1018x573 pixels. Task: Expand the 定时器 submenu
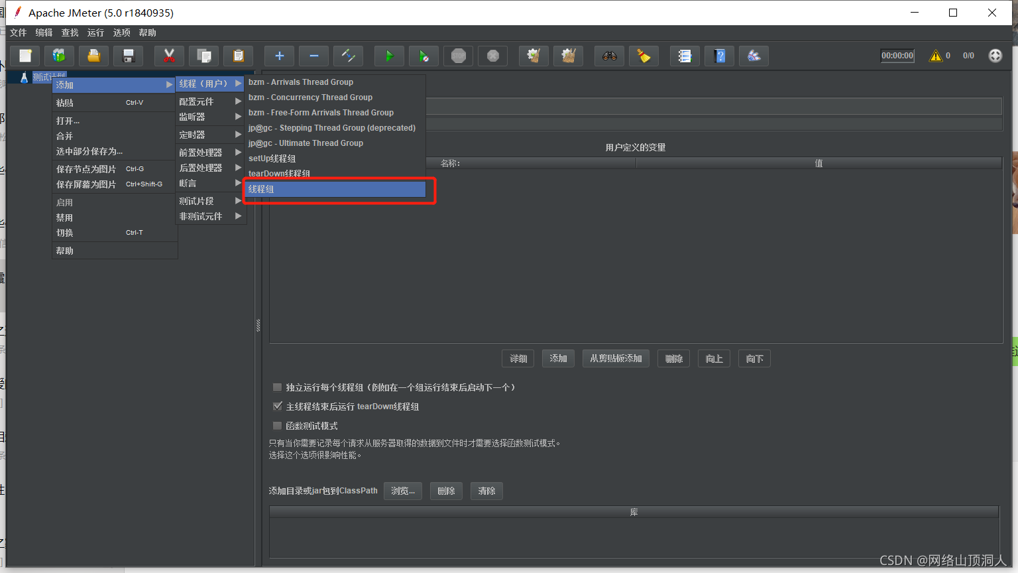[211, 135]
